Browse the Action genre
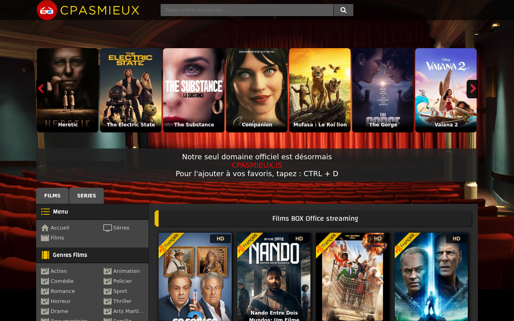The height and width of the screenshot is (321, 514). (x=59, y=271)
